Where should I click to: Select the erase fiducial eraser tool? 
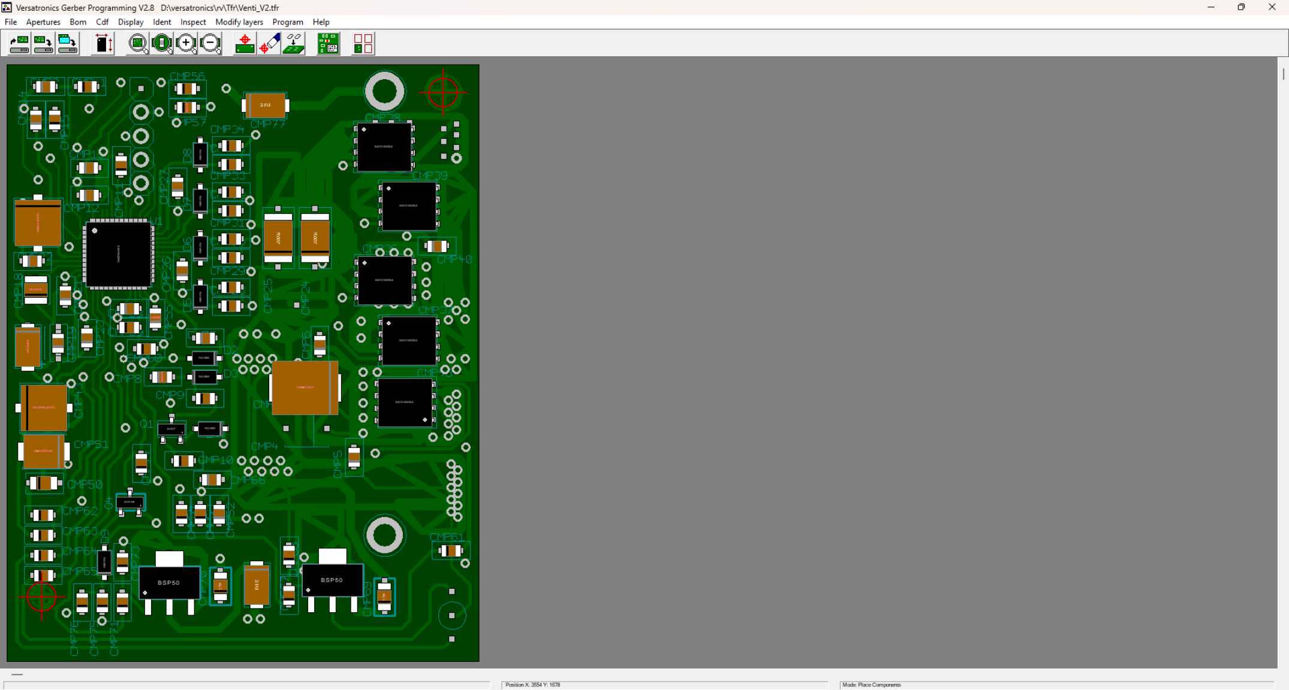point(269,44)
